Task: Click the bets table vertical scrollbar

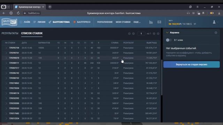Action: [162, 77]
